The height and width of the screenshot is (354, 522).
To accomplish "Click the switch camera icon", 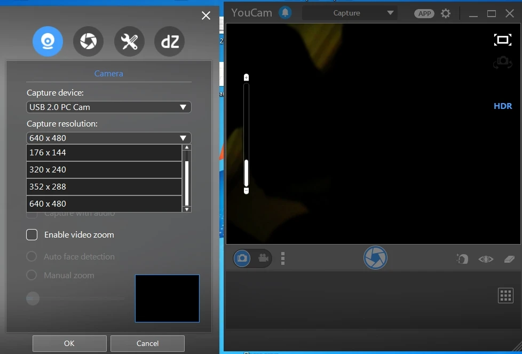I will [x=503, y=62].
